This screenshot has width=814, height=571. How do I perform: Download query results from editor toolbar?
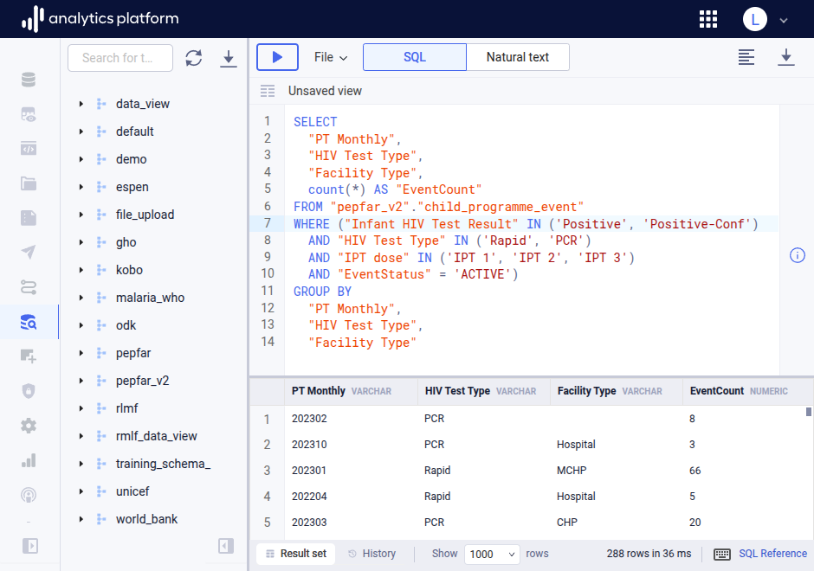[786, 57]
